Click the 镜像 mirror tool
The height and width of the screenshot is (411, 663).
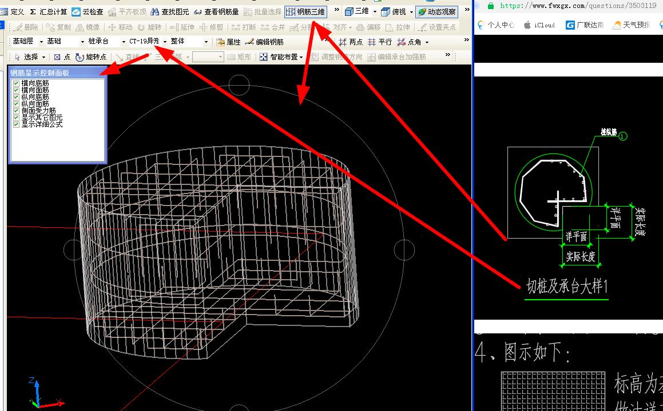pyautogui.click(x=88, y=27)
